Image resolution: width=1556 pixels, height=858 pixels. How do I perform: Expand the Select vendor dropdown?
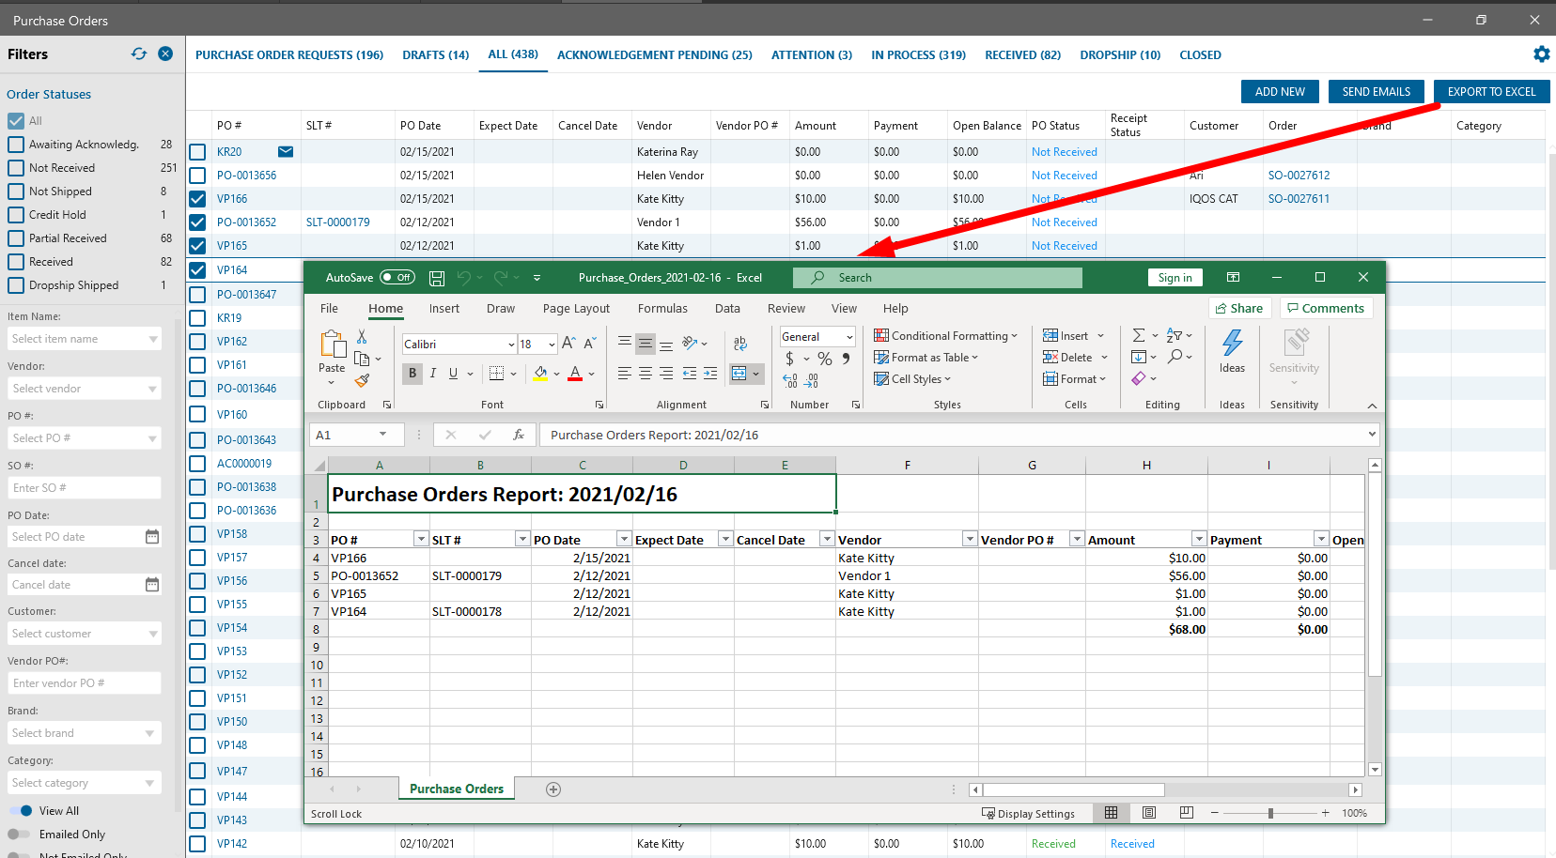coord(153,389)
